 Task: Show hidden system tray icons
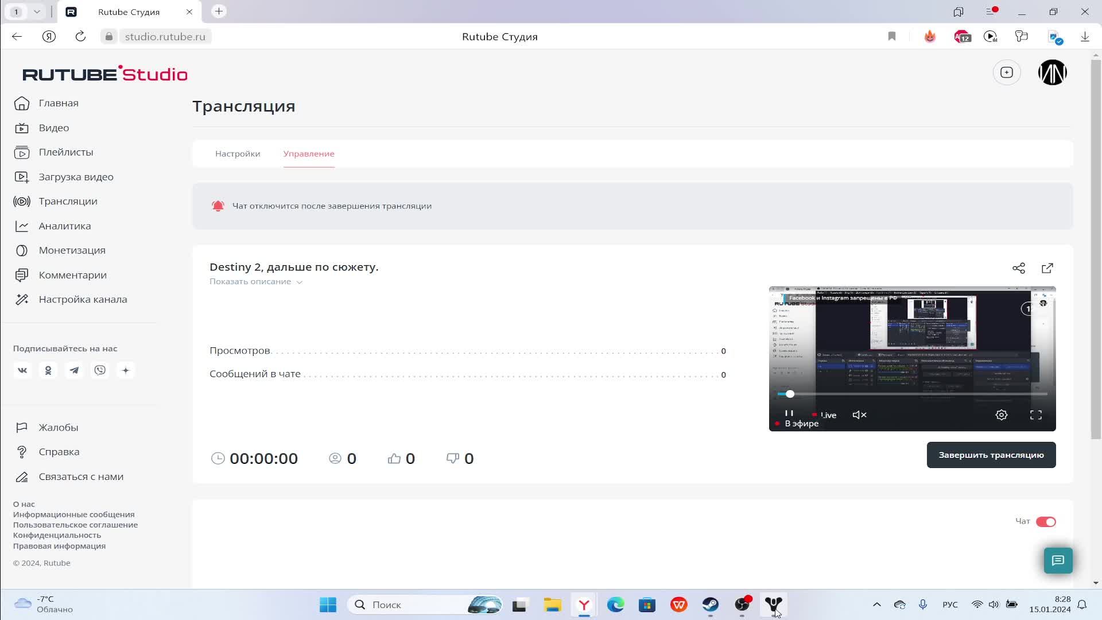click(876, 604)
